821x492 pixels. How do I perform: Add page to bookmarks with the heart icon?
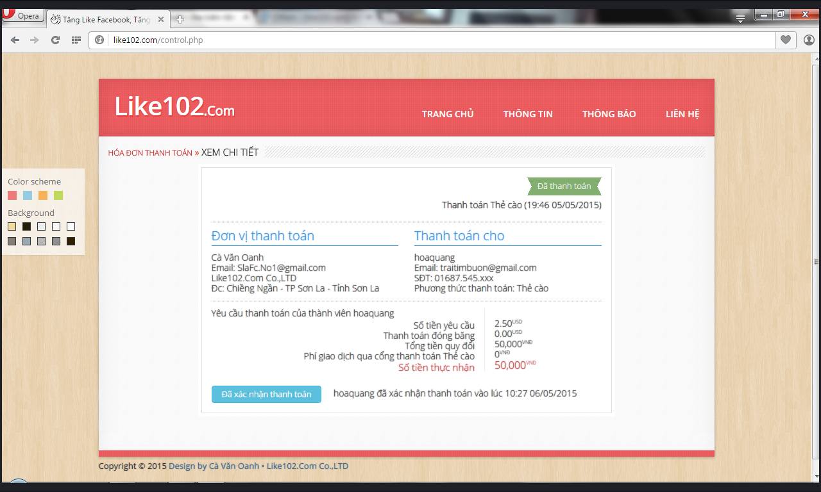(786, 40)
